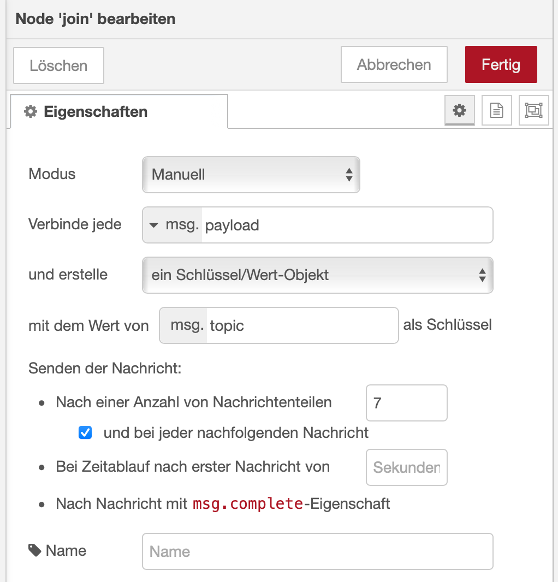Click gear icon on Eigenschaften tab
Image resolution: width=558 pixels, height=582 pixels.
coord(31,112)
